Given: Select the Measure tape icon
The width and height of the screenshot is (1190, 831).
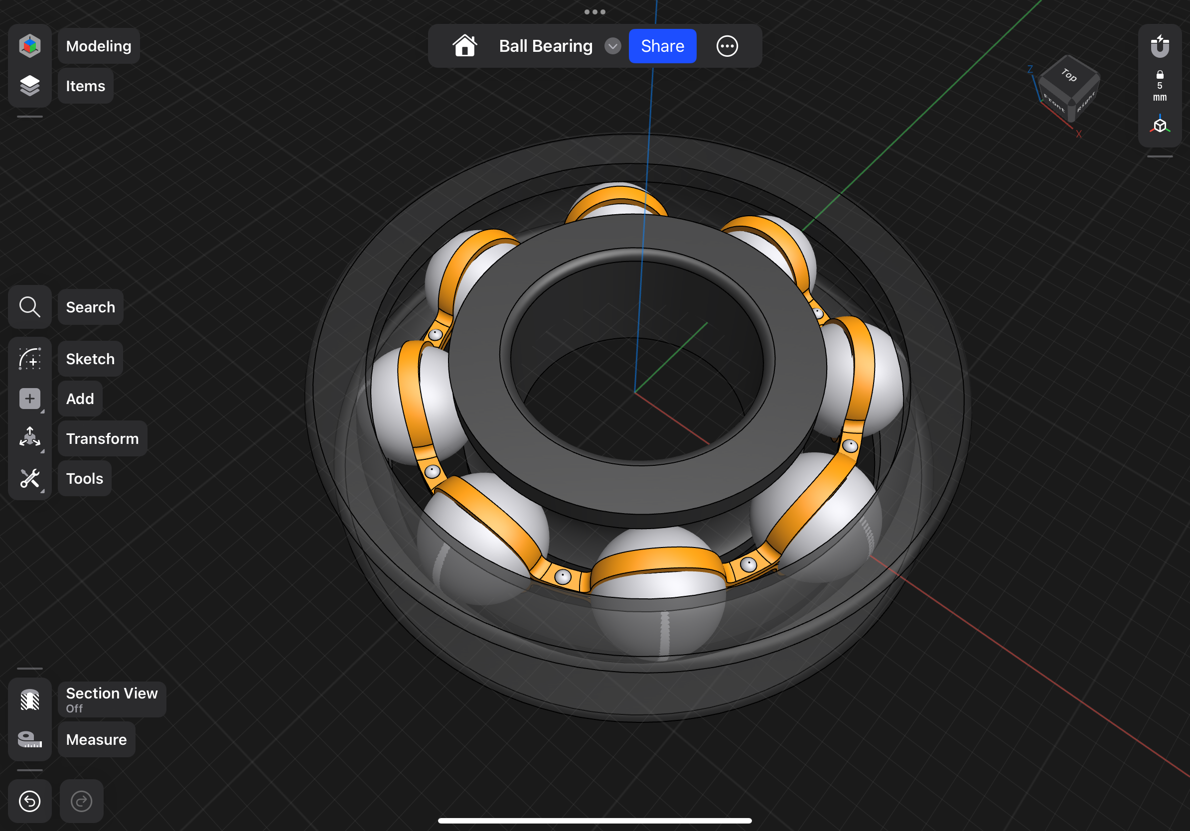Looking at the screenshot, I should [29, 739].
